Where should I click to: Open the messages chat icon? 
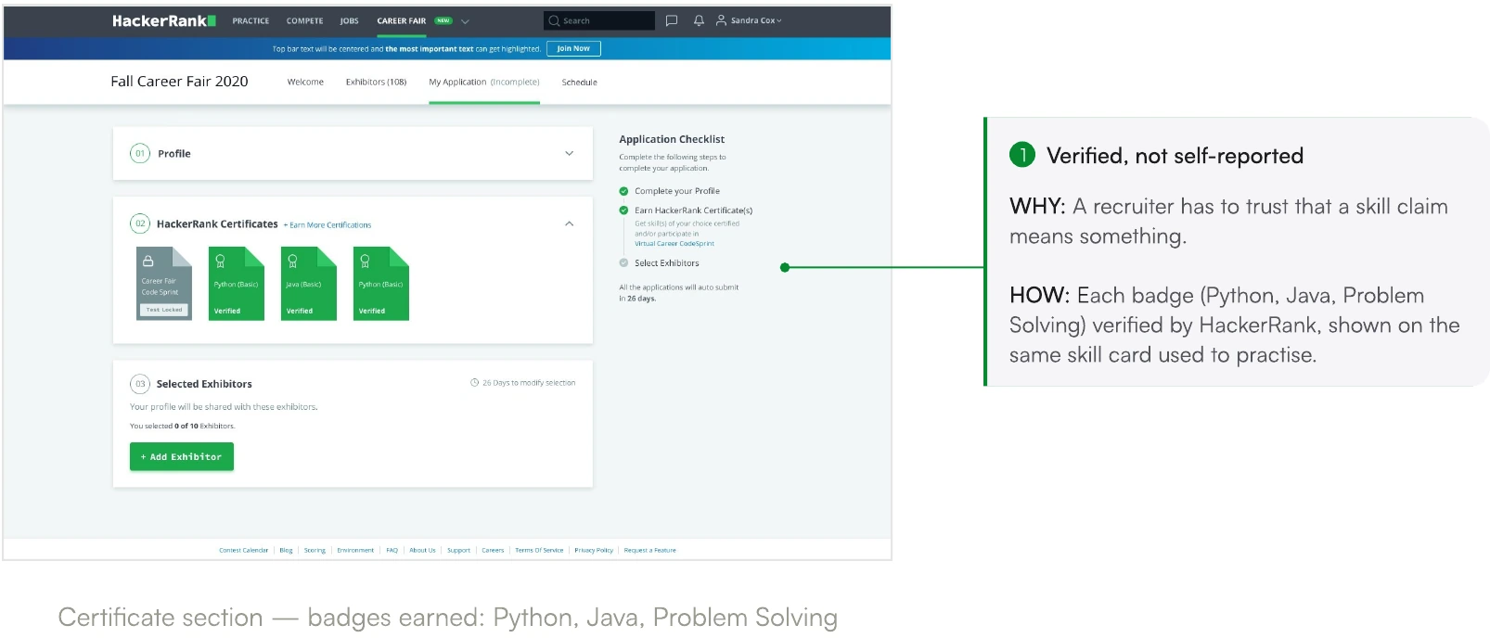coord(672,20)
